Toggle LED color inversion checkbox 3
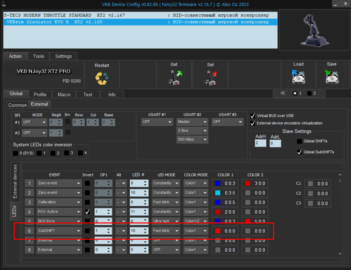 67,153
